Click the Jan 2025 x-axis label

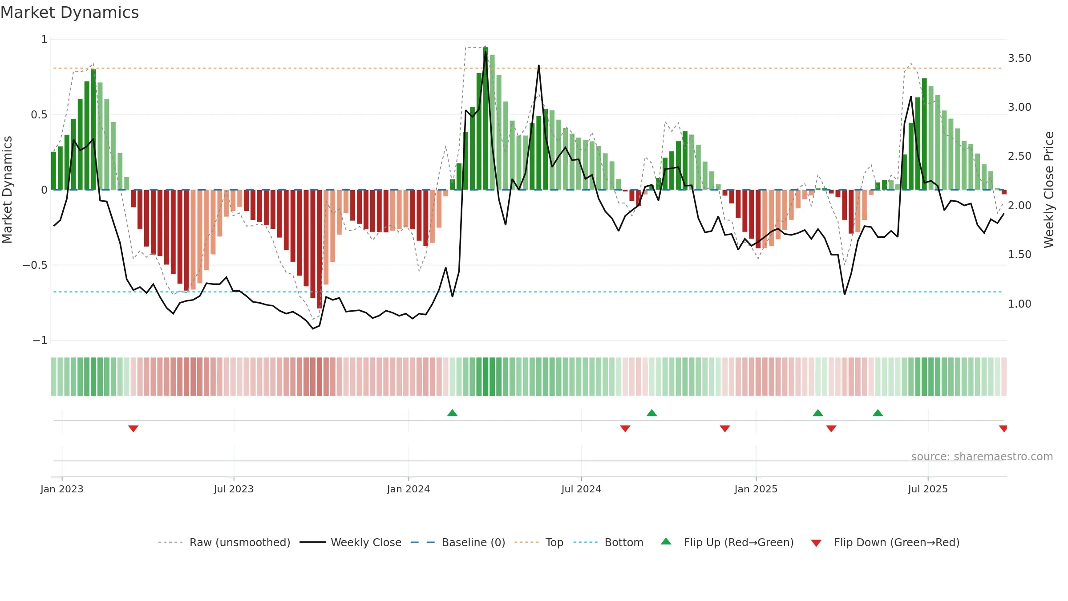click(x=756, y=489)
